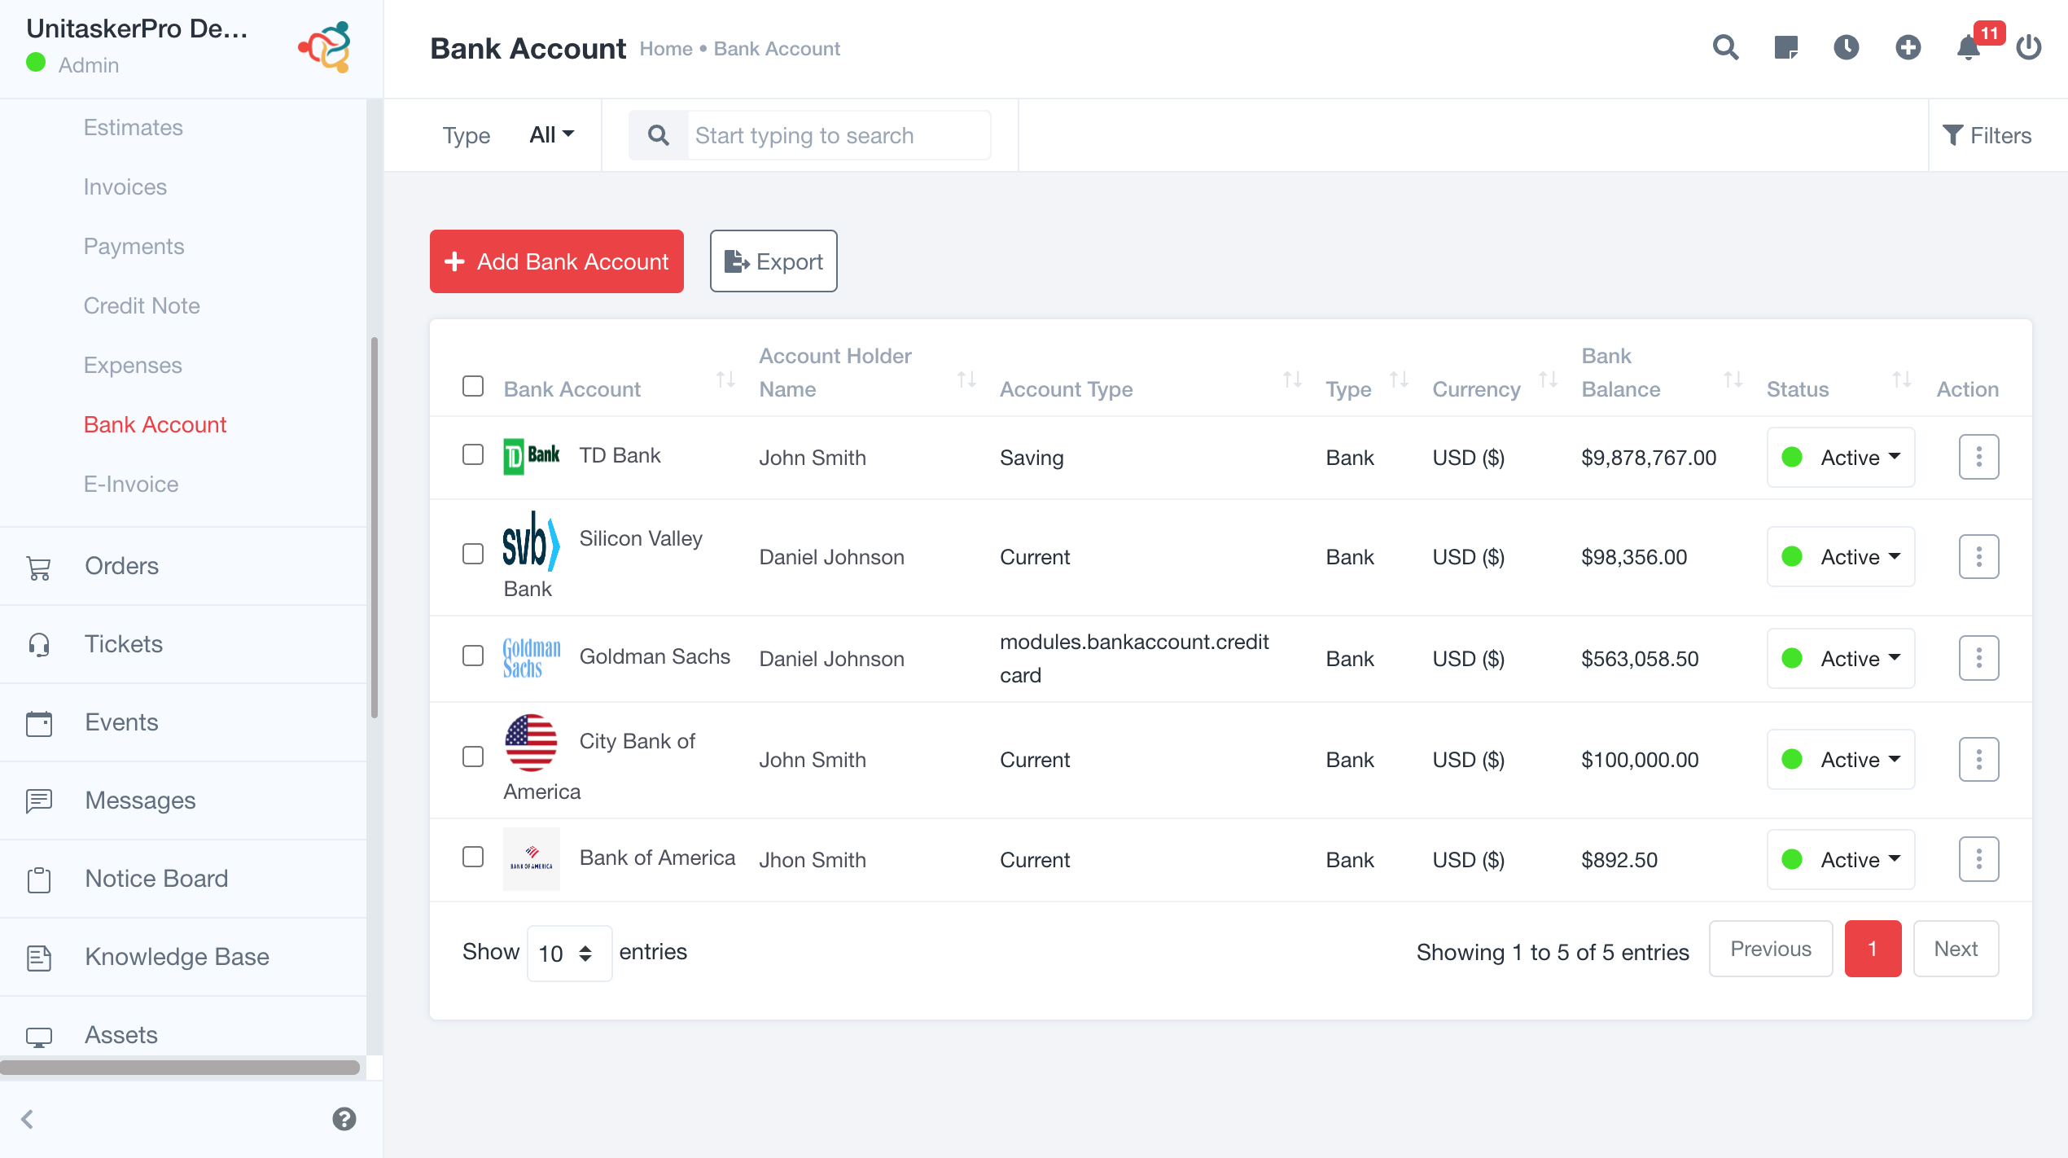This screenshot has width=2068, height=1158.
Task: Open actions menu for TD Bank row
Action: 1978,457
